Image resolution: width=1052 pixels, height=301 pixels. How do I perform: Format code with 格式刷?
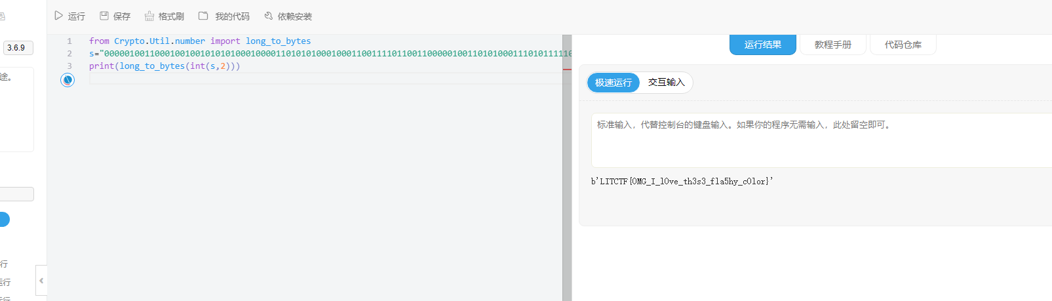coord(165,16)
